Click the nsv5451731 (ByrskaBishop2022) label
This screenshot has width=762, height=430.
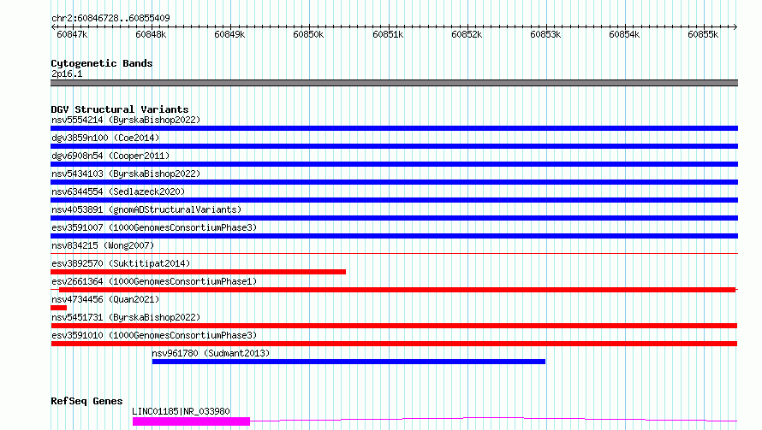click(126, 317)
